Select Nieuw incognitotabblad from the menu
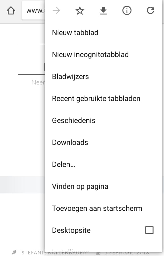164x256 pixels. coord(90,55)
